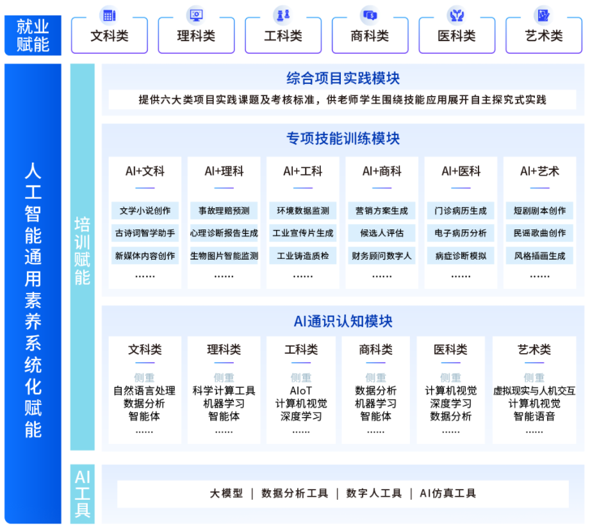Expand the ellipsis under AI+文科 list

(145, 275)
